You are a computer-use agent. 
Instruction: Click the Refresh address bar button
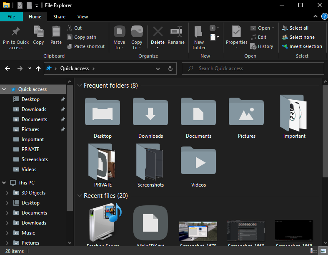(170, 68)
